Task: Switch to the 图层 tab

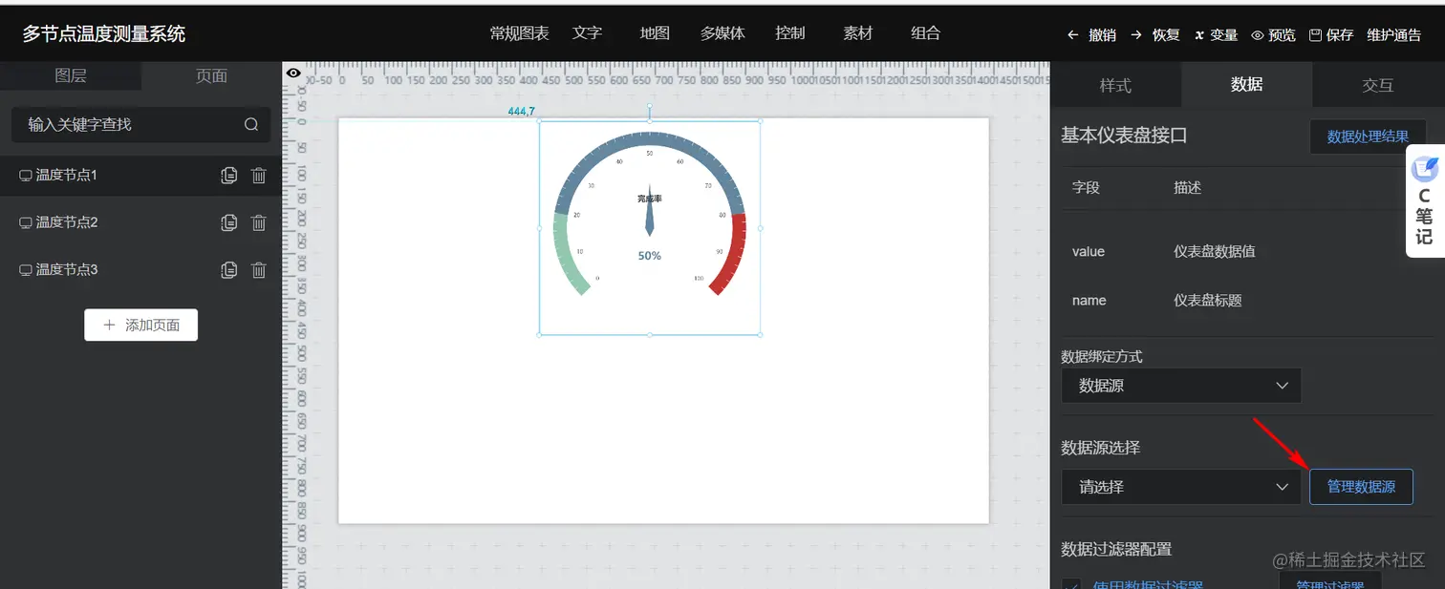Action: pyautogui.click(x=71, y=76)
